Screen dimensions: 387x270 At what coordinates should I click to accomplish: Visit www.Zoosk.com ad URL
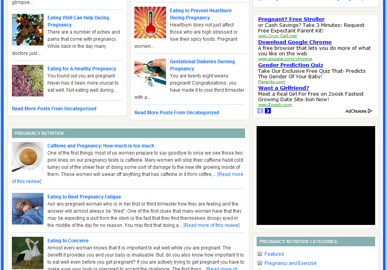coord(275,105)
